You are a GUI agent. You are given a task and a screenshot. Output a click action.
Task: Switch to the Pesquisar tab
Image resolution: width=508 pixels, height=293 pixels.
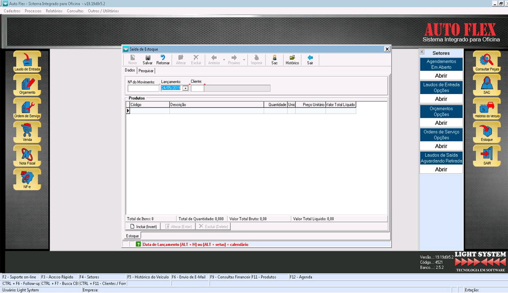(146, 71)
